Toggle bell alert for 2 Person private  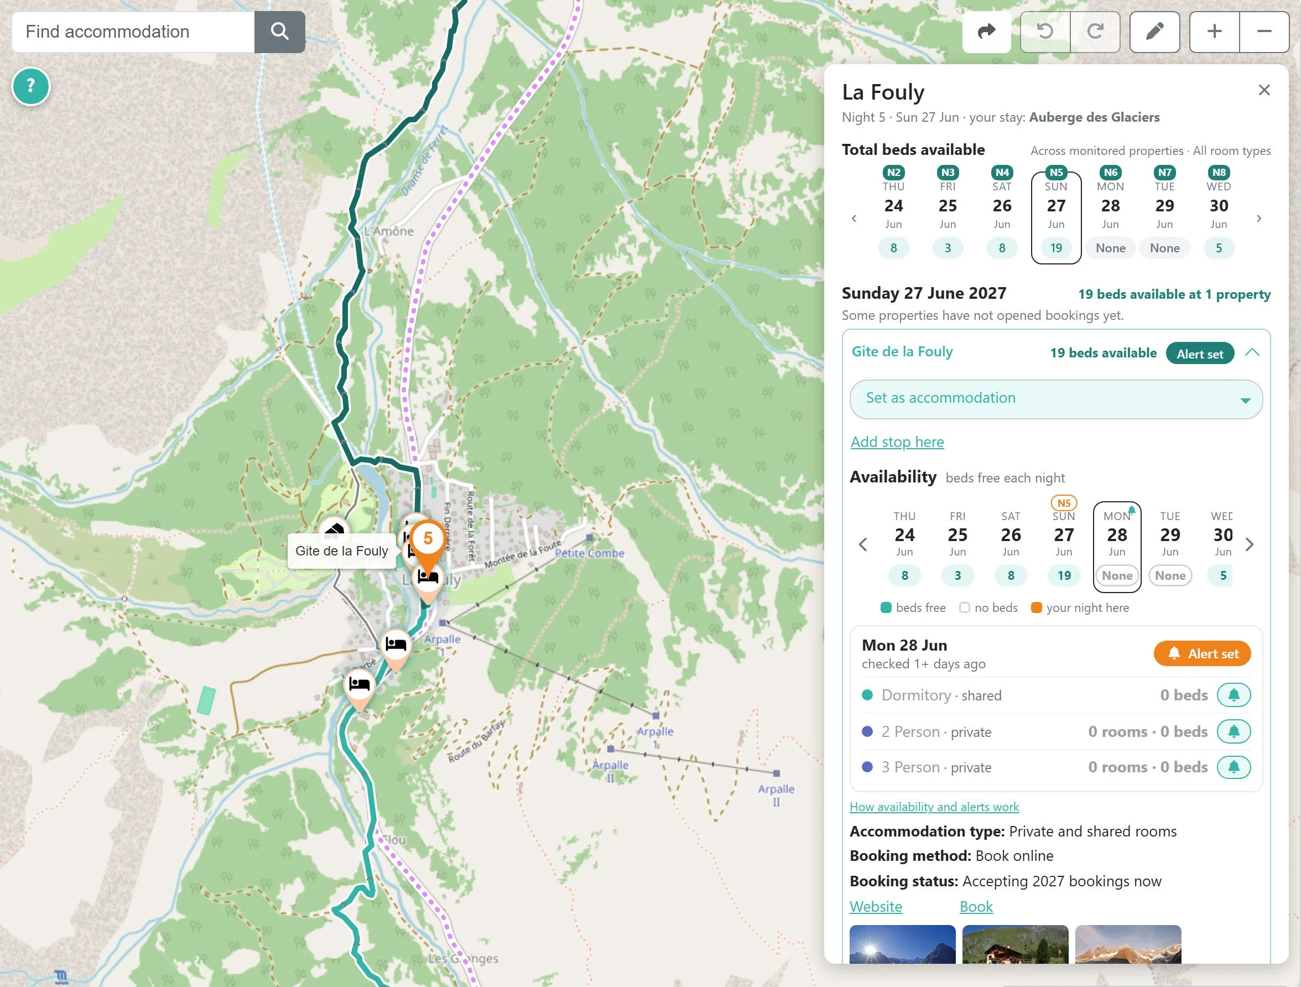1234,732
